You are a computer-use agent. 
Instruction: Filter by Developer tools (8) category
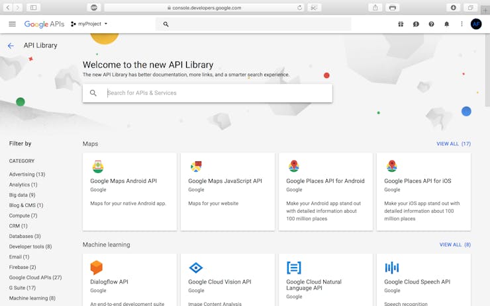[30, 247]
